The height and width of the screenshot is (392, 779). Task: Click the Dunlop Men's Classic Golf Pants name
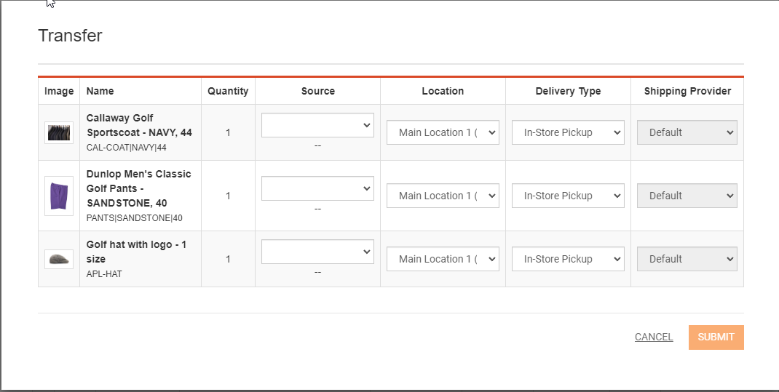(x=138, y=188)
